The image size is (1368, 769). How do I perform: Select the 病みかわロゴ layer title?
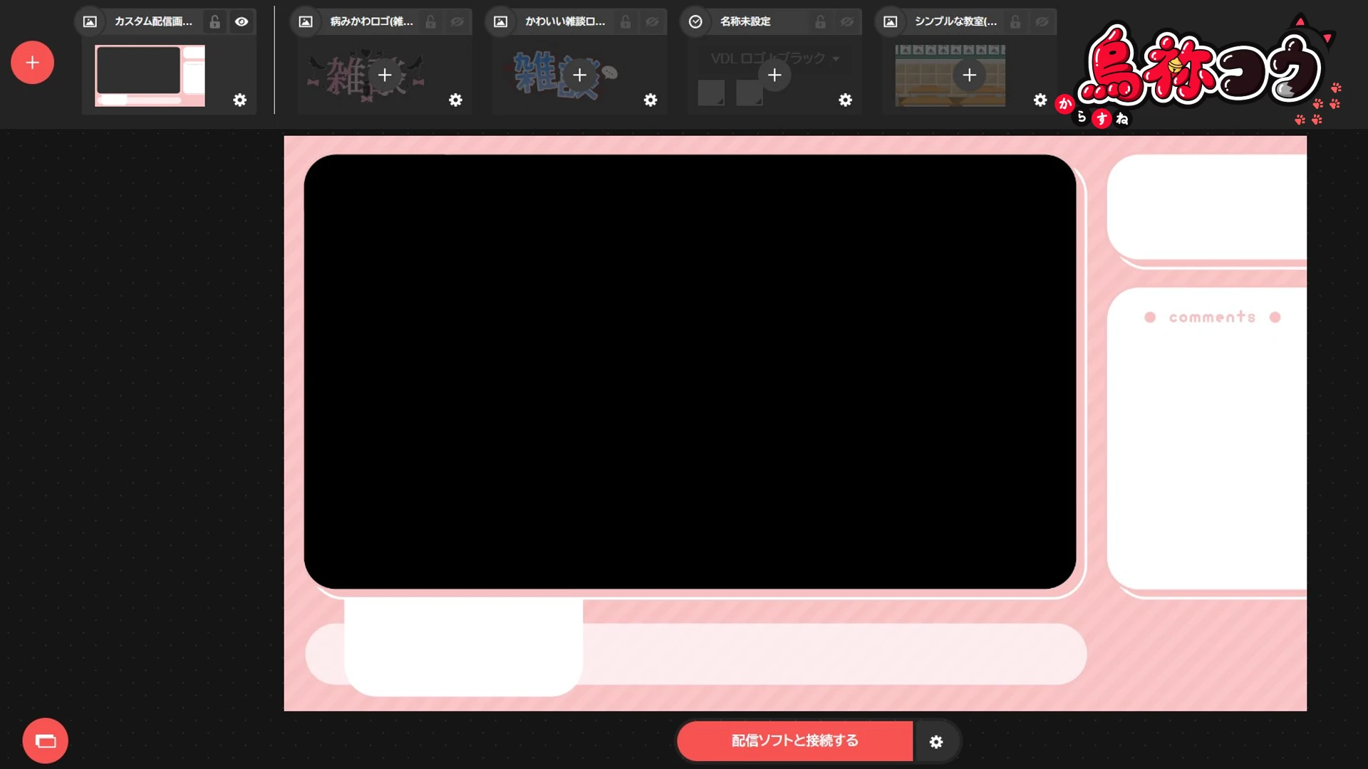[371, 21]
